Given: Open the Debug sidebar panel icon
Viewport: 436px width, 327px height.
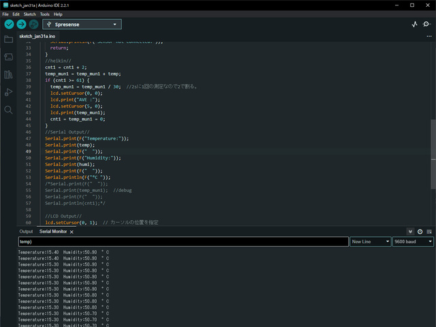Looking at the screenshot, I should tap(8, 92).
